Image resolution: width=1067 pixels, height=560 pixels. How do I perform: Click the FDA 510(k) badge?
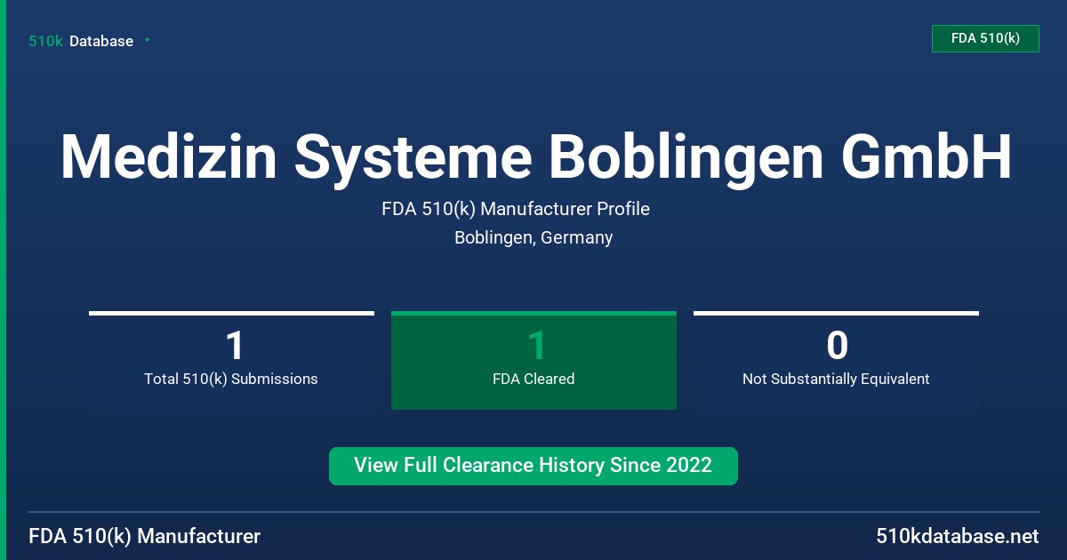985,38
